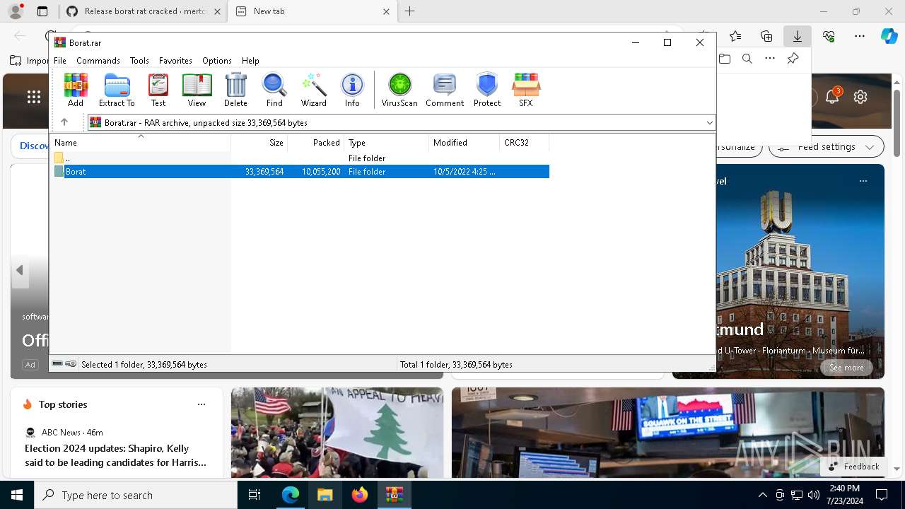Image resolution: width=905 pixels, height=509 pixels.
Task: Click the Info toolbar icon
Action: pos(352,90)
